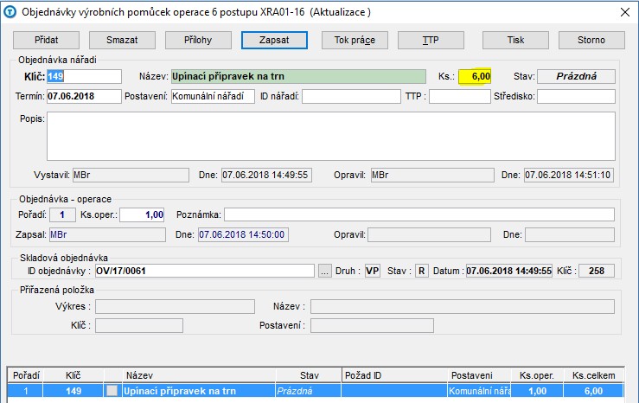Open Tok práce workflow
The width and height of the screenshot is (639, 403).
coord(355,40)
